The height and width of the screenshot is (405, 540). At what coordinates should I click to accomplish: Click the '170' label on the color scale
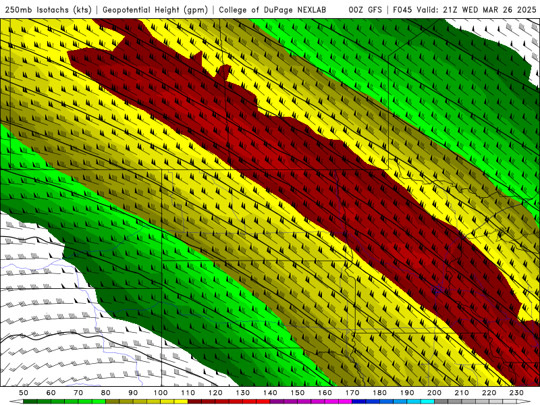tap(352, 393)
